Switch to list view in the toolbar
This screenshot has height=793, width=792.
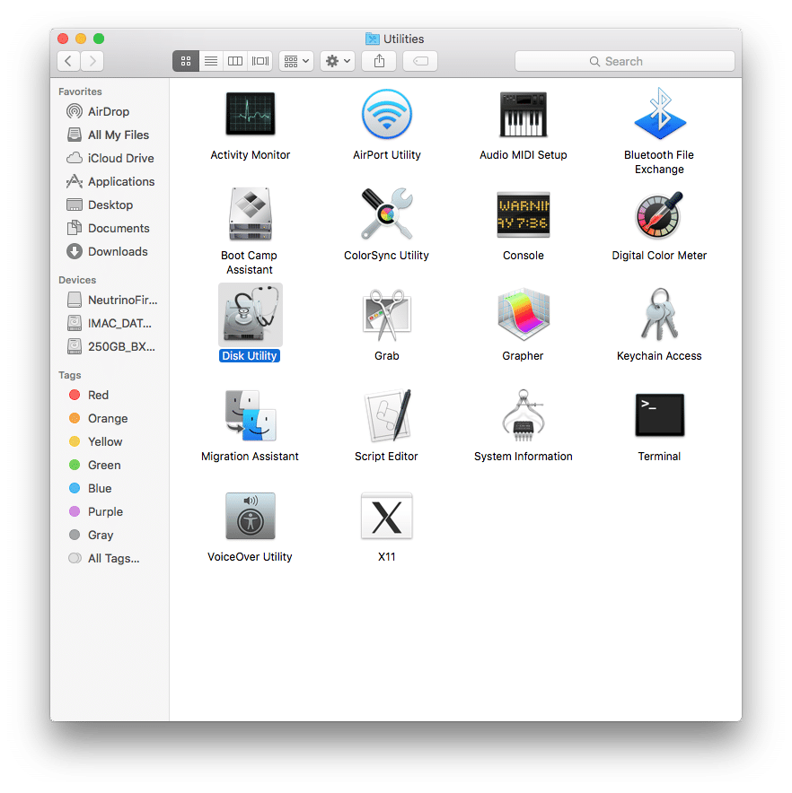[211, 61]
